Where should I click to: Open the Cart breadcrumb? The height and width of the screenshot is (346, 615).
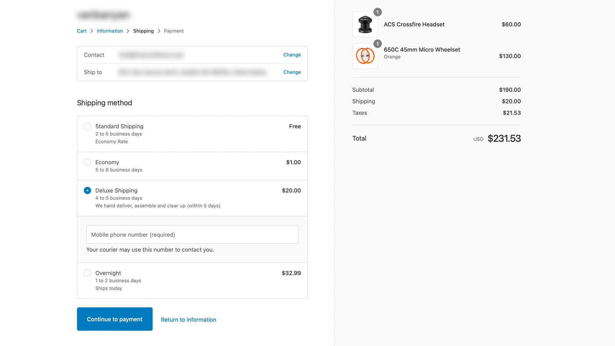click(x=81, y=31)
